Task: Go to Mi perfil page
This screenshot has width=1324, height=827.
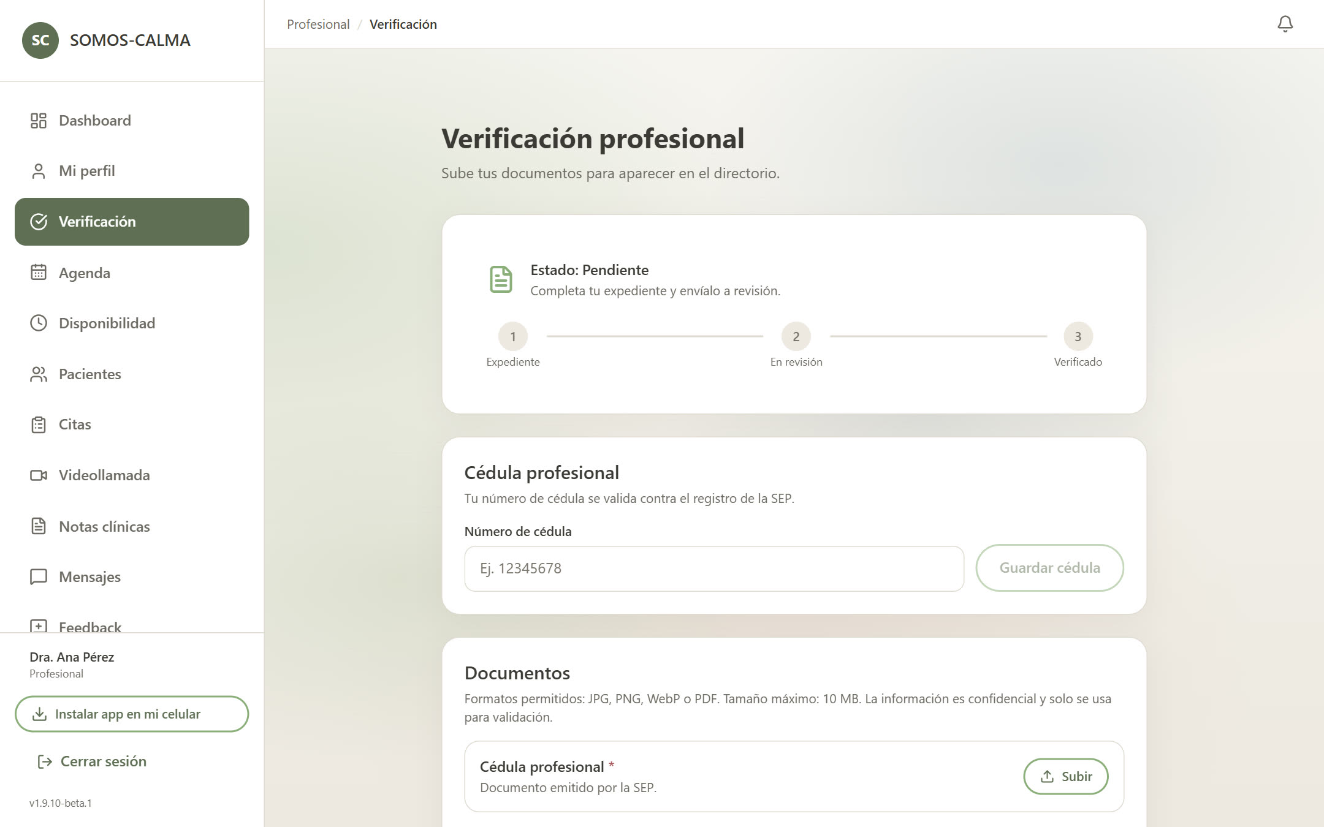Action: 132,171
